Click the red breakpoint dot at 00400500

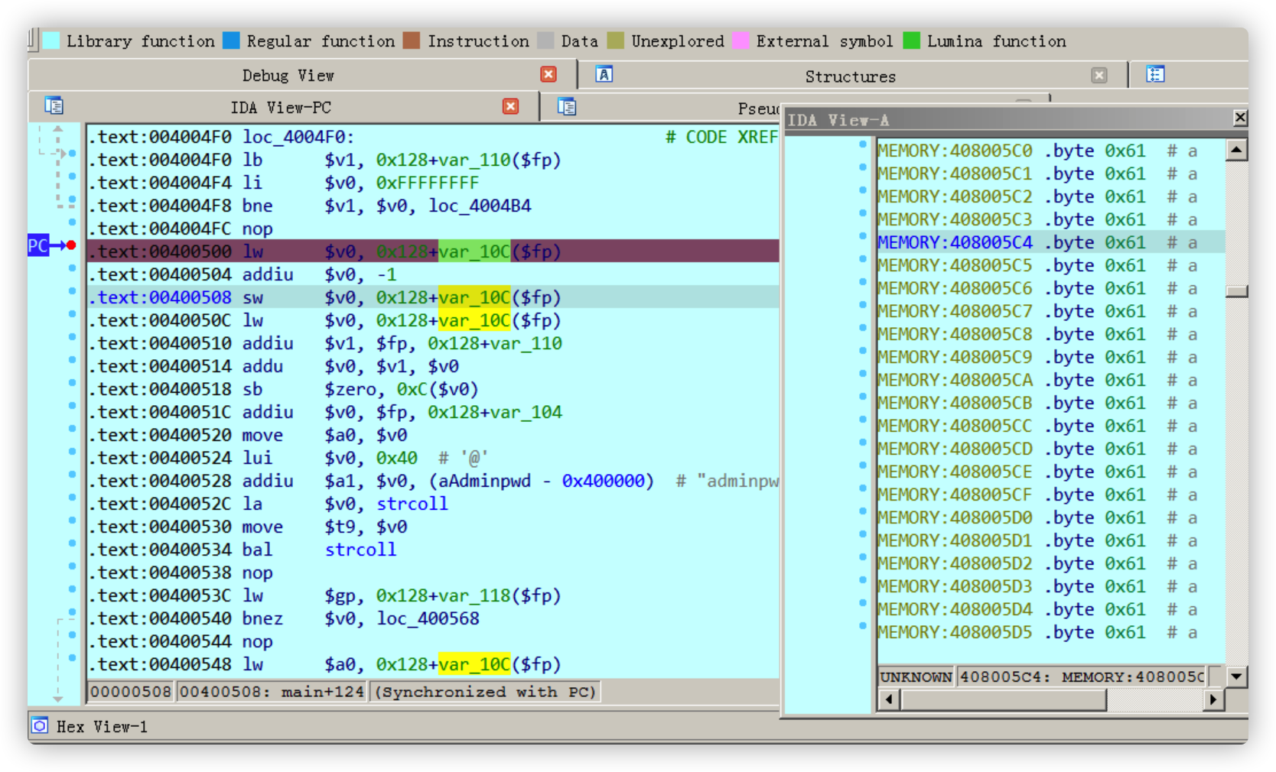click(x=71, y=245)
